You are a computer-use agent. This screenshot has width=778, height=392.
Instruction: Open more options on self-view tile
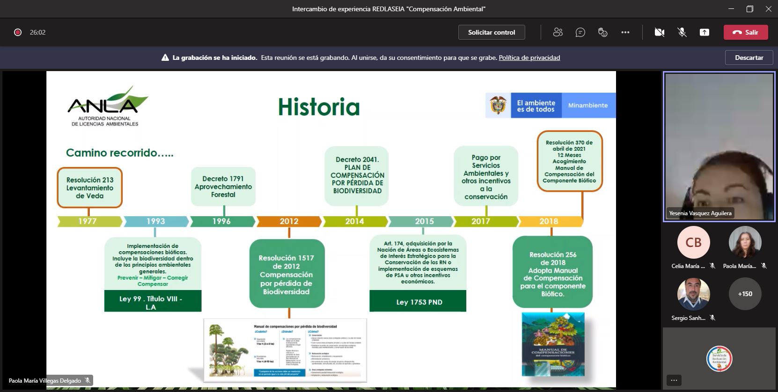[x=674, y=380]
